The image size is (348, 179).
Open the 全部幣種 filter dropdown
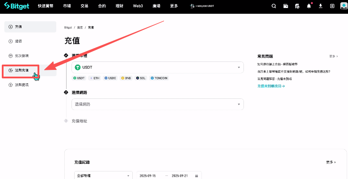[x=103, y=175]
